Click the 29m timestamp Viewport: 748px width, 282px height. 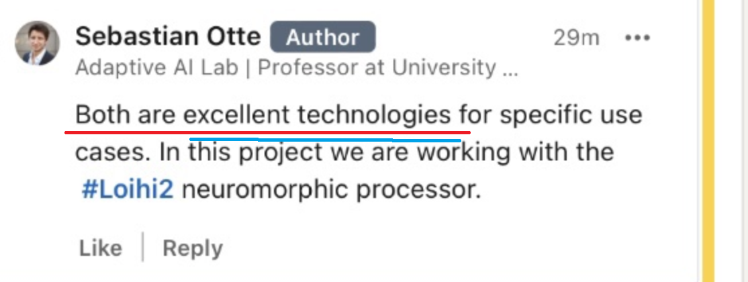click(x=576, y=38)
